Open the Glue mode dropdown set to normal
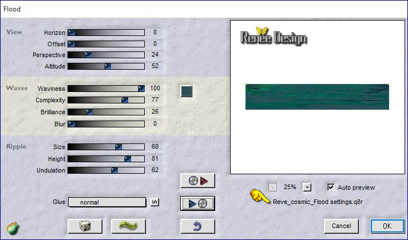Viewport: 408px width, 240px height. point(107,202)
